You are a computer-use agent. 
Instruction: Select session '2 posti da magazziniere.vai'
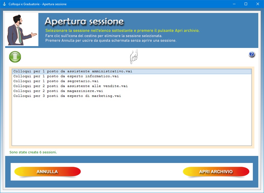[132, 91]
